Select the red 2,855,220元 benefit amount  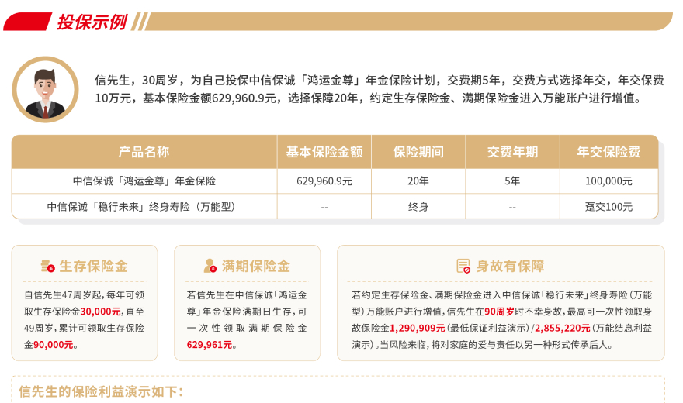coord(563,329)
